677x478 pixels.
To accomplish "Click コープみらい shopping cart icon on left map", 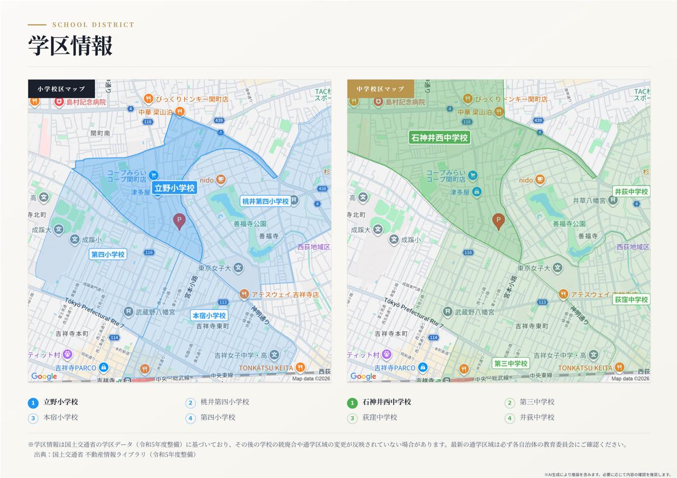I will (153, 175).
